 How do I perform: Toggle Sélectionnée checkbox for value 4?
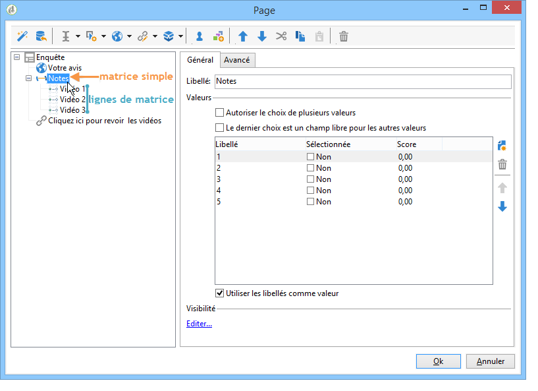[311, 191]
